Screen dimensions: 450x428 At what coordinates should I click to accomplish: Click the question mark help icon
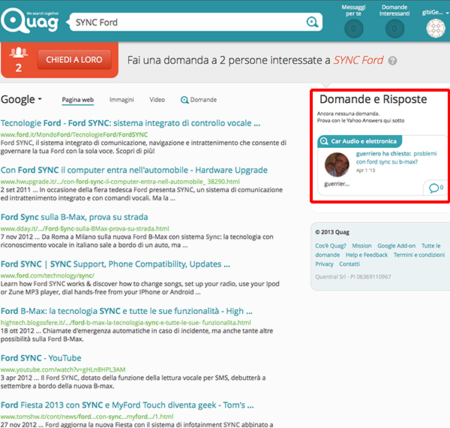[x=392, y=61]
